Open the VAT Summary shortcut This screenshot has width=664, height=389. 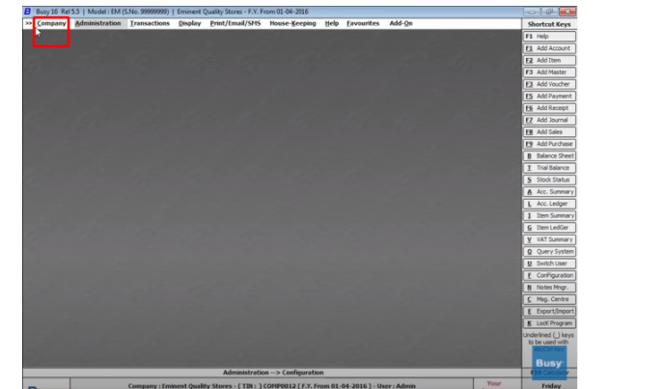click(549, 239)
